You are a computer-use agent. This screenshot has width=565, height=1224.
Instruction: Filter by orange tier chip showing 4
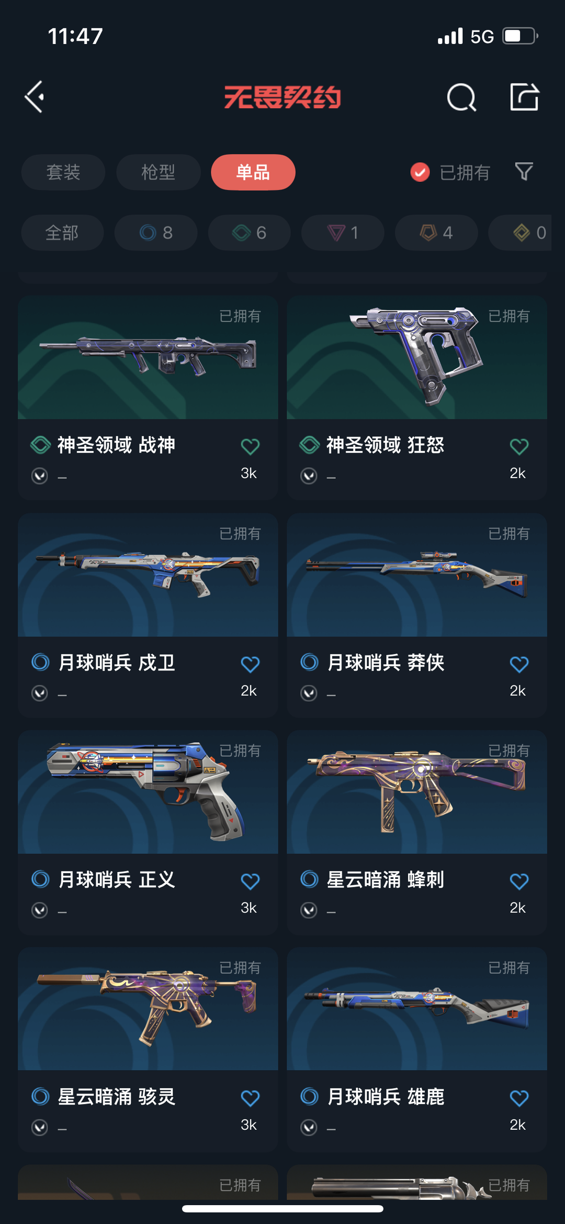tap(436, 233)
